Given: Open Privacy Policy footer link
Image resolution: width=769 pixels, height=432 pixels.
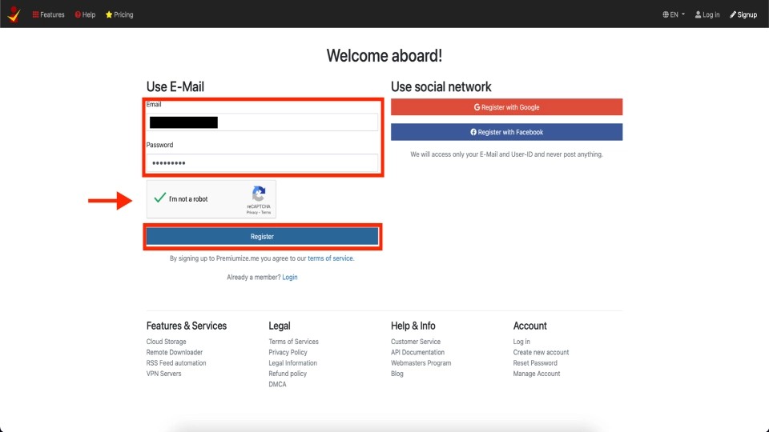Looking at the screenshot, I should [x=288, y=352].
